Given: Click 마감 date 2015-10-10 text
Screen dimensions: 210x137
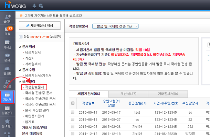Looking at the screenshot, I should click(40, 37).
